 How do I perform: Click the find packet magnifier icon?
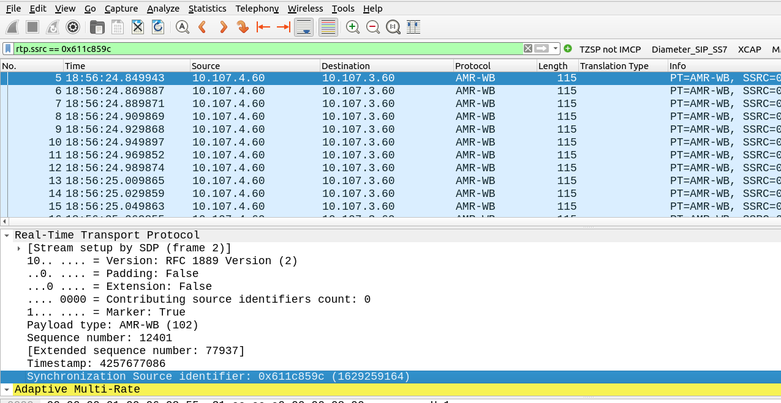(x=182, y=27)
